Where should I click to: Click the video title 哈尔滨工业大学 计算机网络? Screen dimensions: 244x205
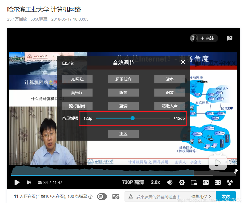(x=44, y=10)
